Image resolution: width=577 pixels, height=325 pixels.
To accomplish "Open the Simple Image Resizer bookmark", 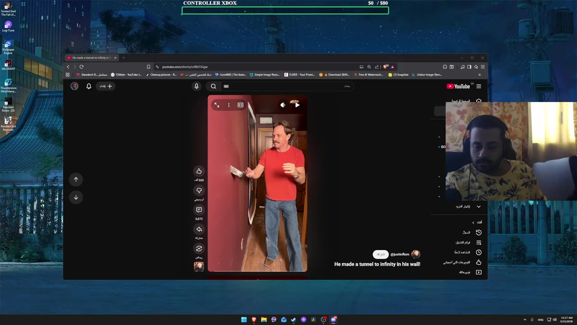I will (x=264, y=74).
